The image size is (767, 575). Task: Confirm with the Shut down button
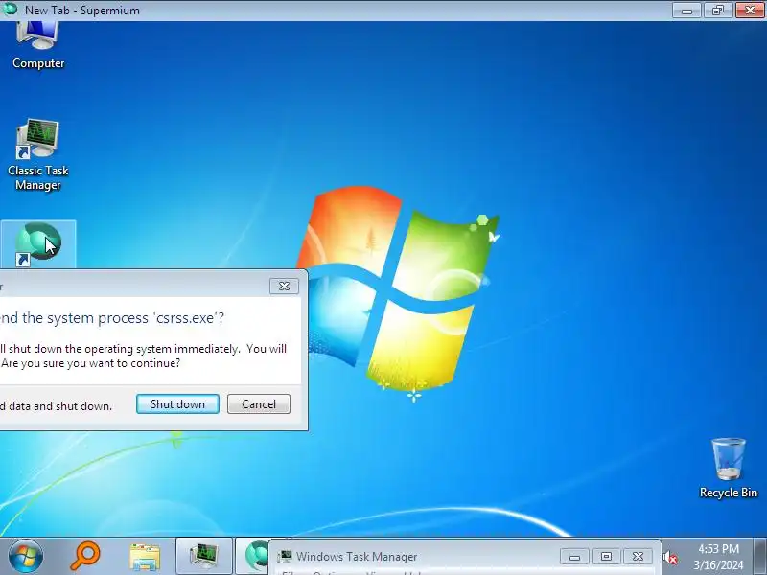tap(177, 404)
